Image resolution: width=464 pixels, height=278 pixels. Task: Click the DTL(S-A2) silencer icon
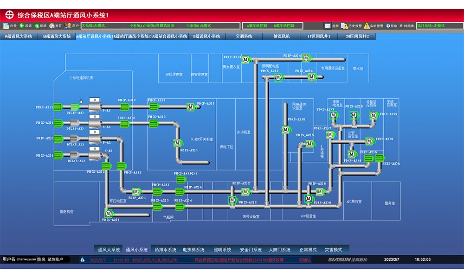click(x=75, y=155)
